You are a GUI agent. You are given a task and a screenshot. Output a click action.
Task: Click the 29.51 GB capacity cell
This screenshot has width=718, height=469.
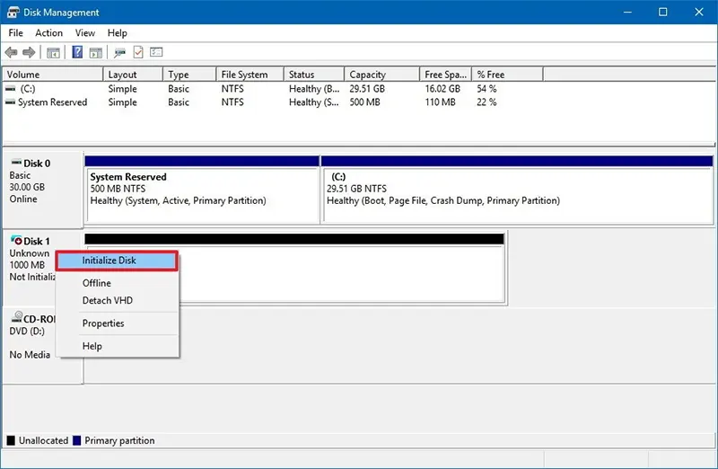coord(367,88)
